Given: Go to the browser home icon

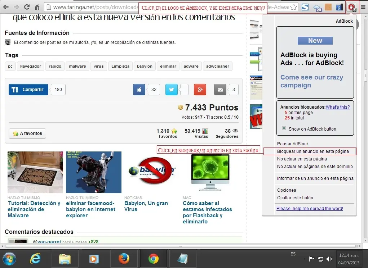Looking at the screenshot, I should pos(37,7).
